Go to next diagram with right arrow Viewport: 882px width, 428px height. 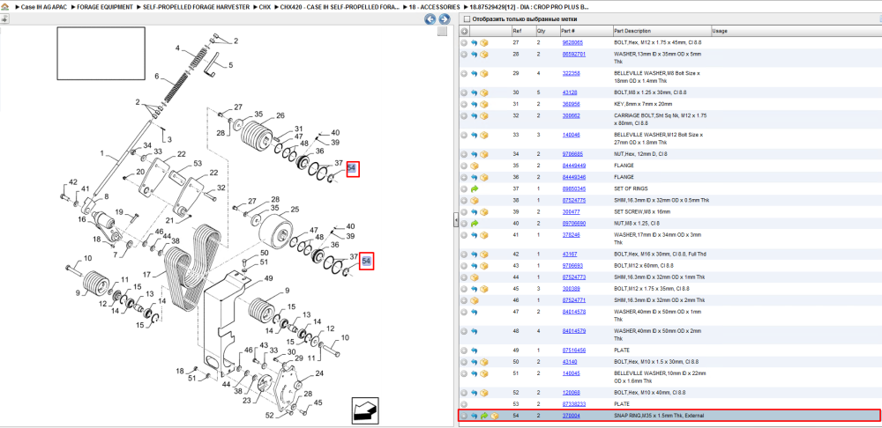444,19
